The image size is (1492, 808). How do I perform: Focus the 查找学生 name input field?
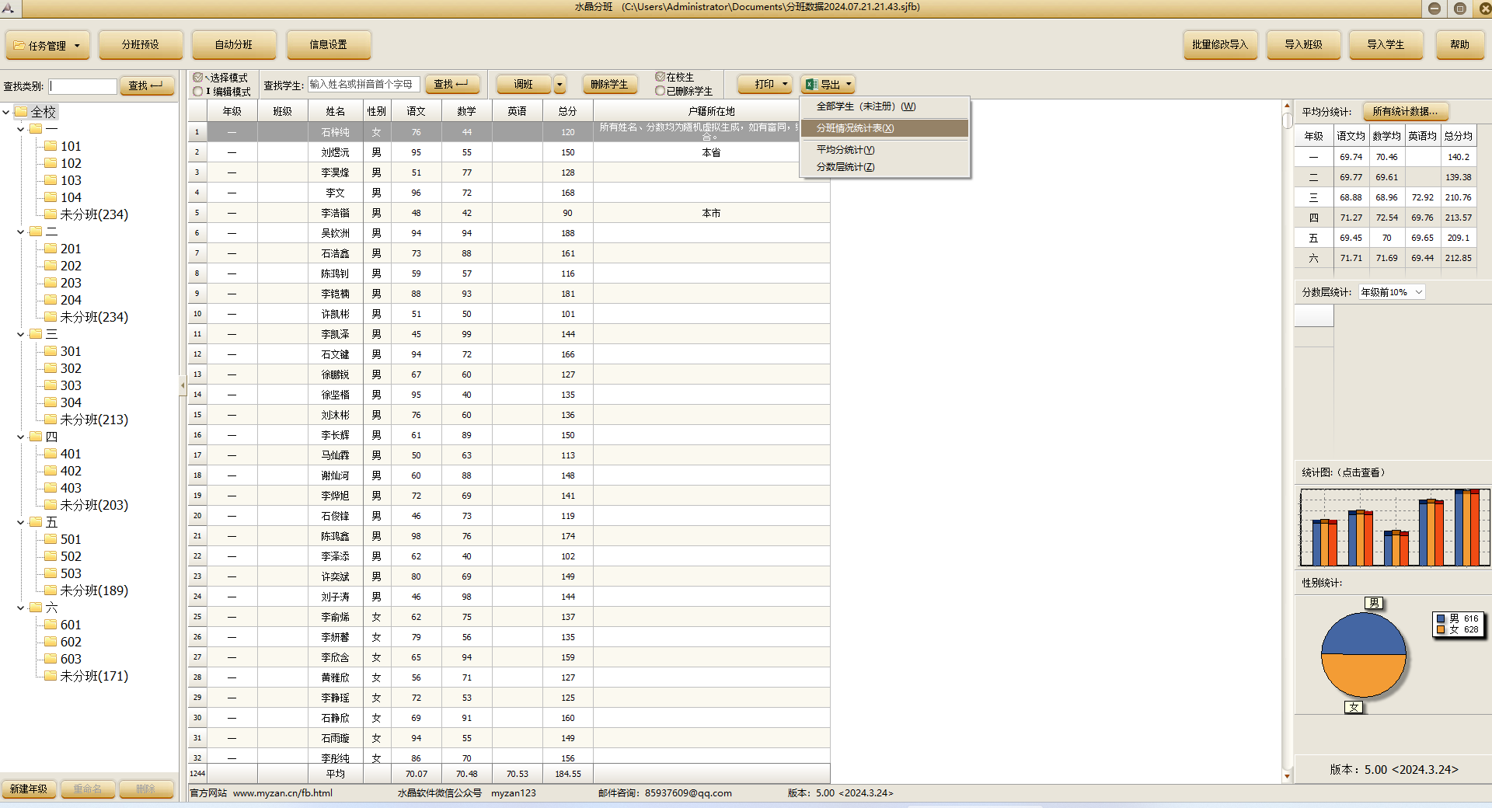pos(364,84)
